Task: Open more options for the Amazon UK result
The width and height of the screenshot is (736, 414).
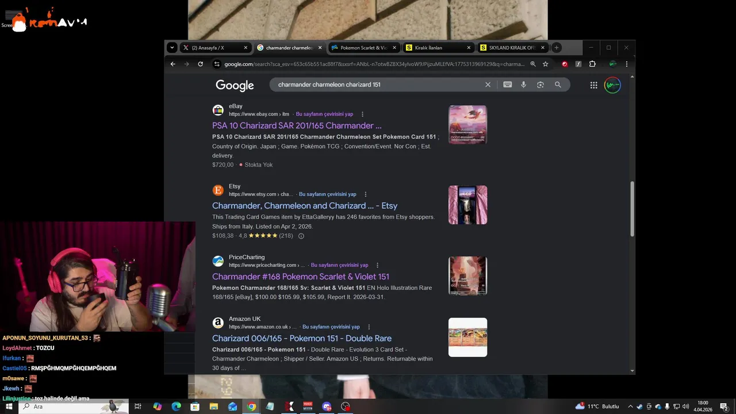Action: (x=369, y=327)
